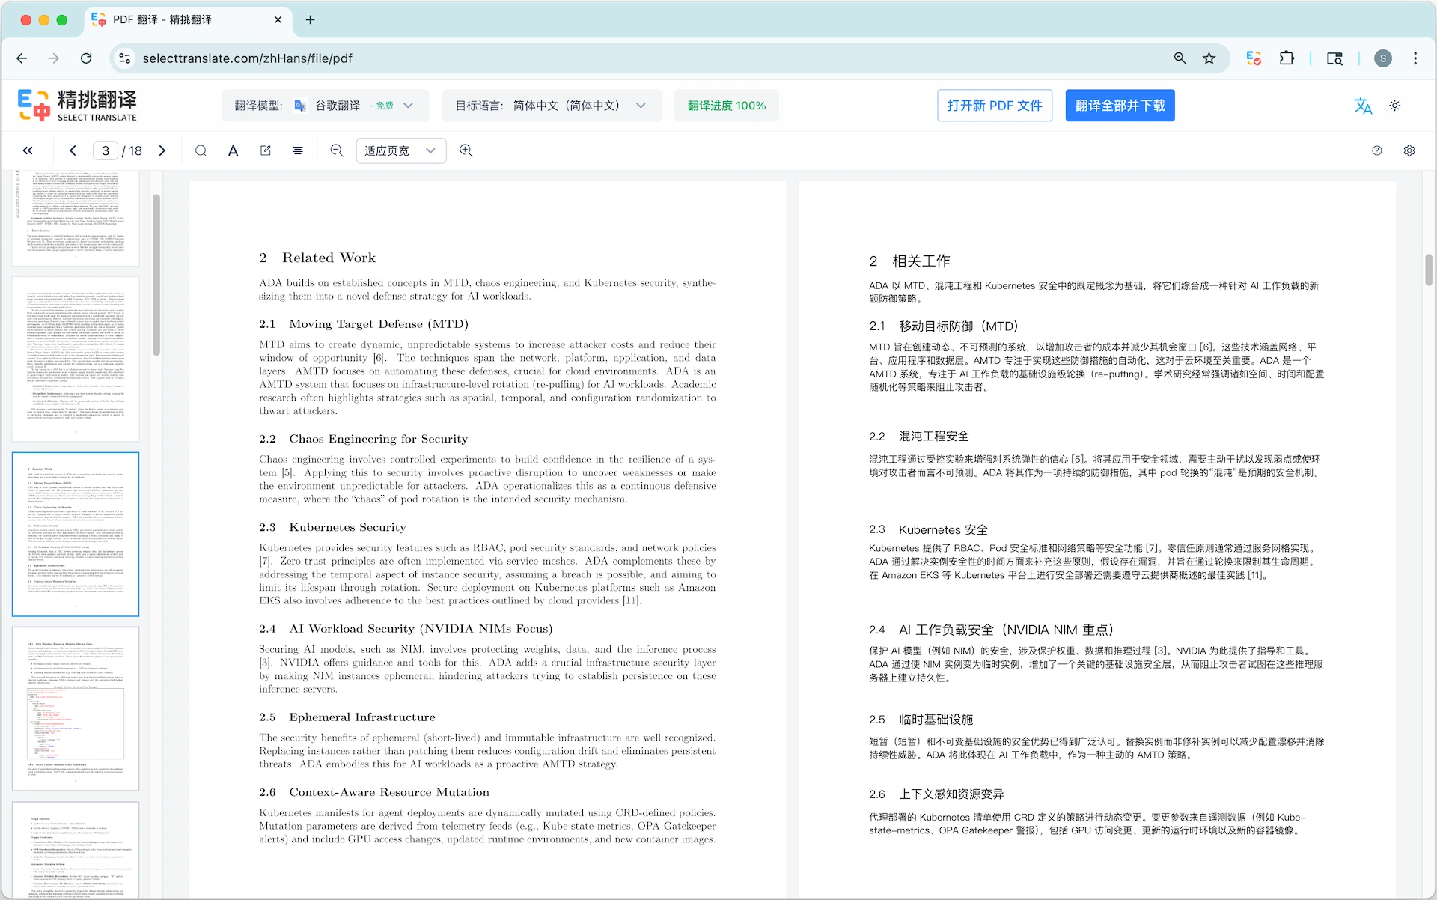Go to previous page arrow
The image size is (1437, 900).
click(73, 150)
